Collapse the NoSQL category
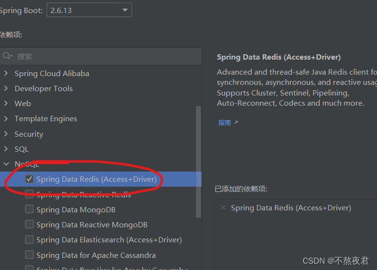This screenshot has height=270, width=377. click(6, 164)
